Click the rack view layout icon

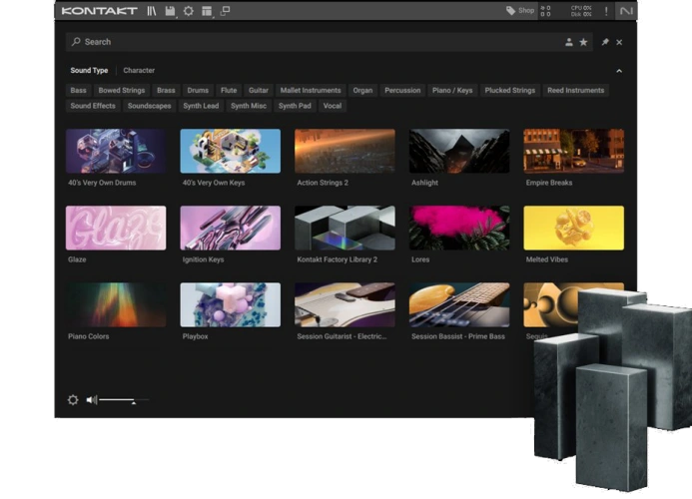pyautogui.click(x=206, y=11)
